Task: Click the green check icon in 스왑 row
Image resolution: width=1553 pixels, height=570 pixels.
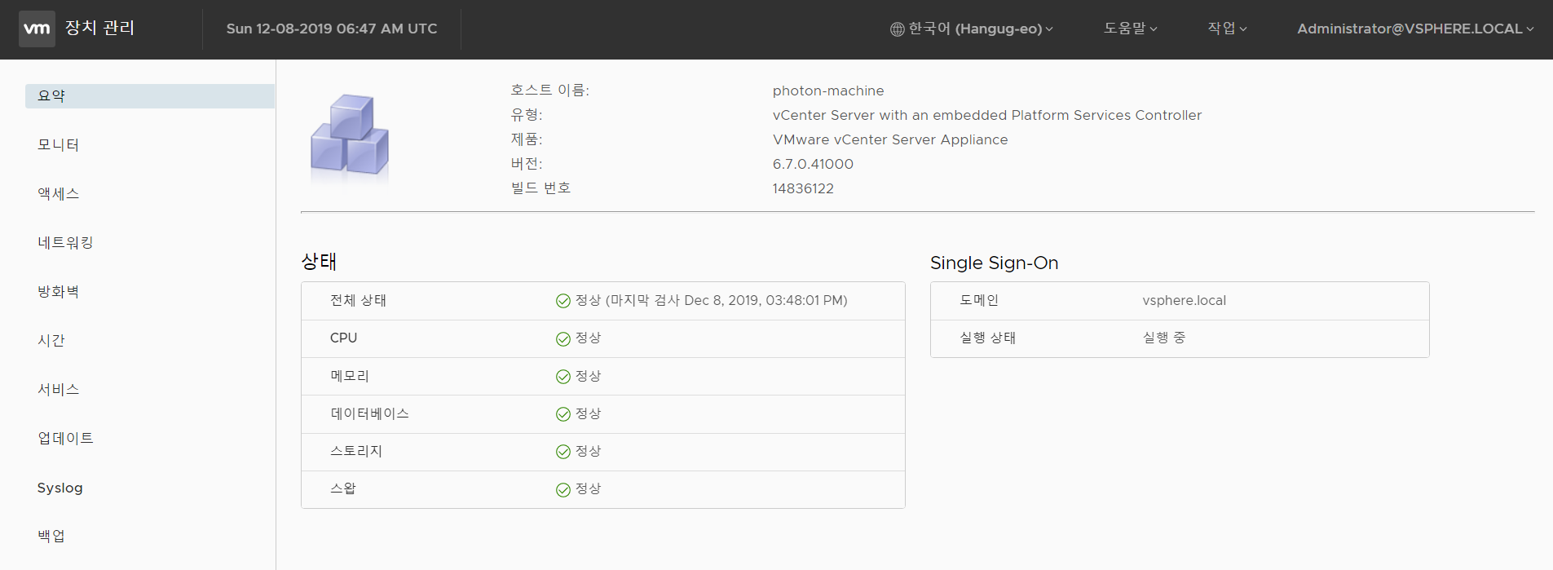Action: click(x=563, y=489)
